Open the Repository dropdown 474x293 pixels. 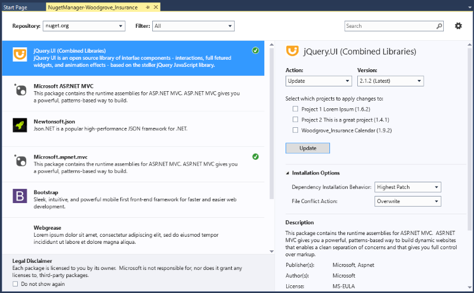pyautogui.click(x=84, y=26)
